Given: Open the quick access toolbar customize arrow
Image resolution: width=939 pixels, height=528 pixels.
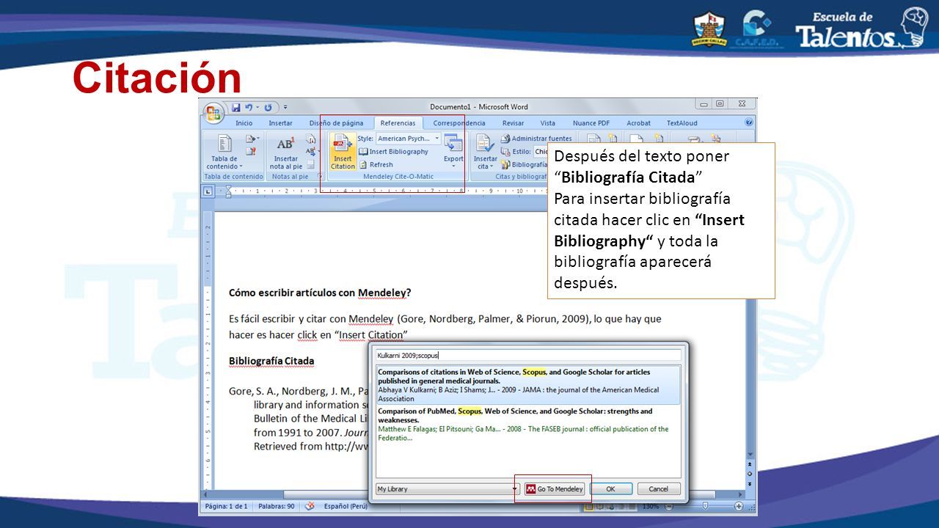Looking at the screenshot, I should pyautogui.click(x=285, y=107).
